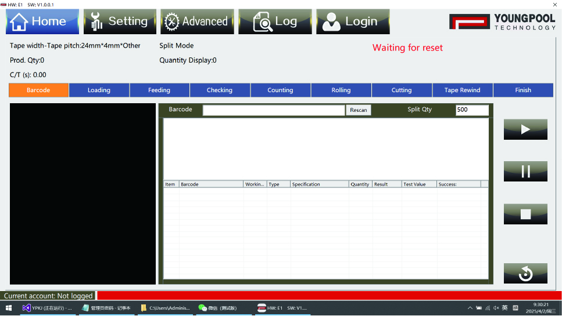Image resolution: width=562 pixels, height=316 pixels.
Task: Click the Reset circular arrow button
Action: tap(525, 274)
